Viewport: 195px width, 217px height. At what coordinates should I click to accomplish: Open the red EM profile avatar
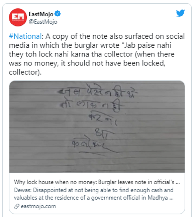click(18, 17)
